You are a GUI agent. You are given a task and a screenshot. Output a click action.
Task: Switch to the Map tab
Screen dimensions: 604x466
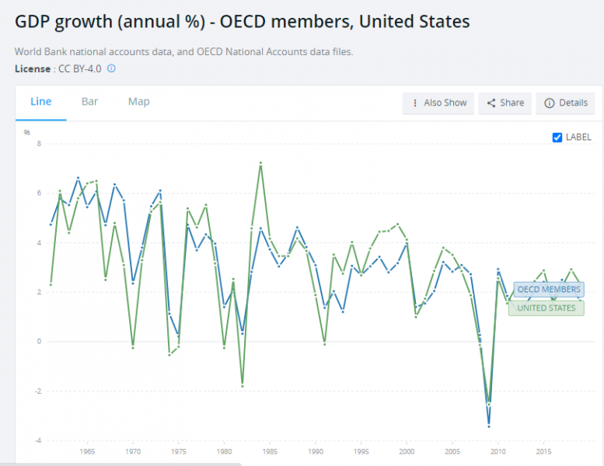138,102
